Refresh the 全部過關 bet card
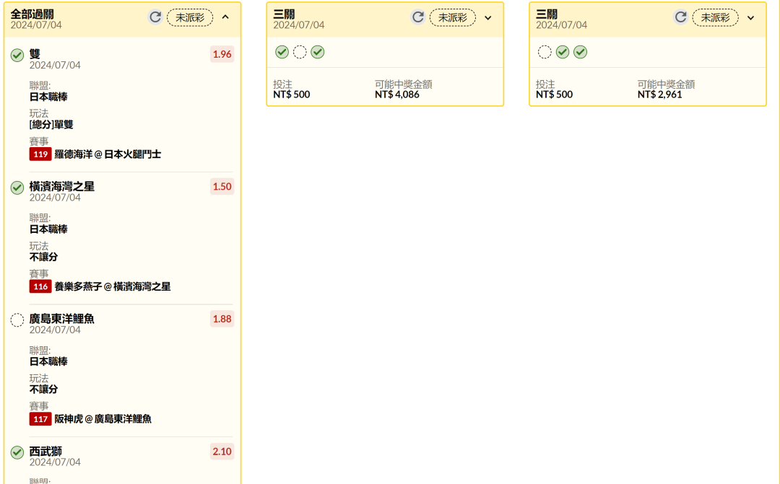 coord(155,17)
